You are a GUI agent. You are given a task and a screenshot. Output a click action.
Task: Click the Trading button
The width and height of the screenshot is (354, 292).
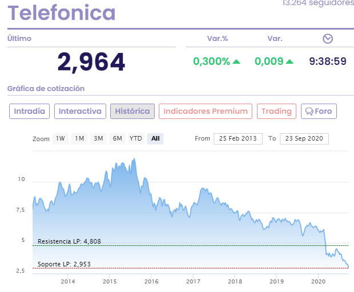click(276, 111)
